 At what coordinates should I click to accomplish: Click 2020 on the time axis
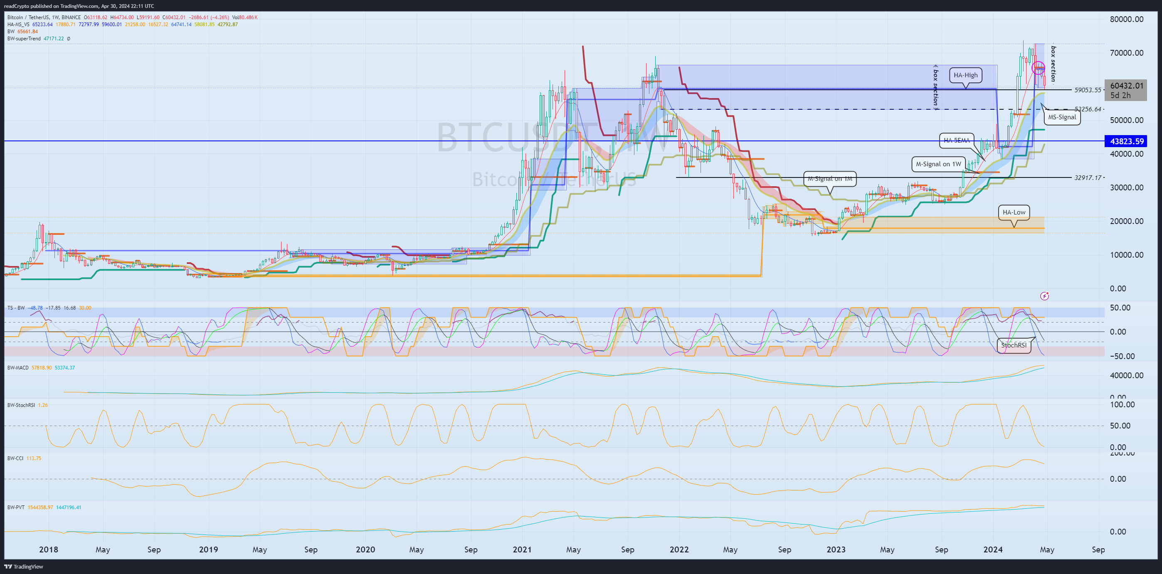point(365,549)
